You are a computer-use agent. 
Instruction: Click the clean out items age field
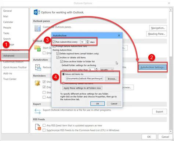click(x=92, y=70)
